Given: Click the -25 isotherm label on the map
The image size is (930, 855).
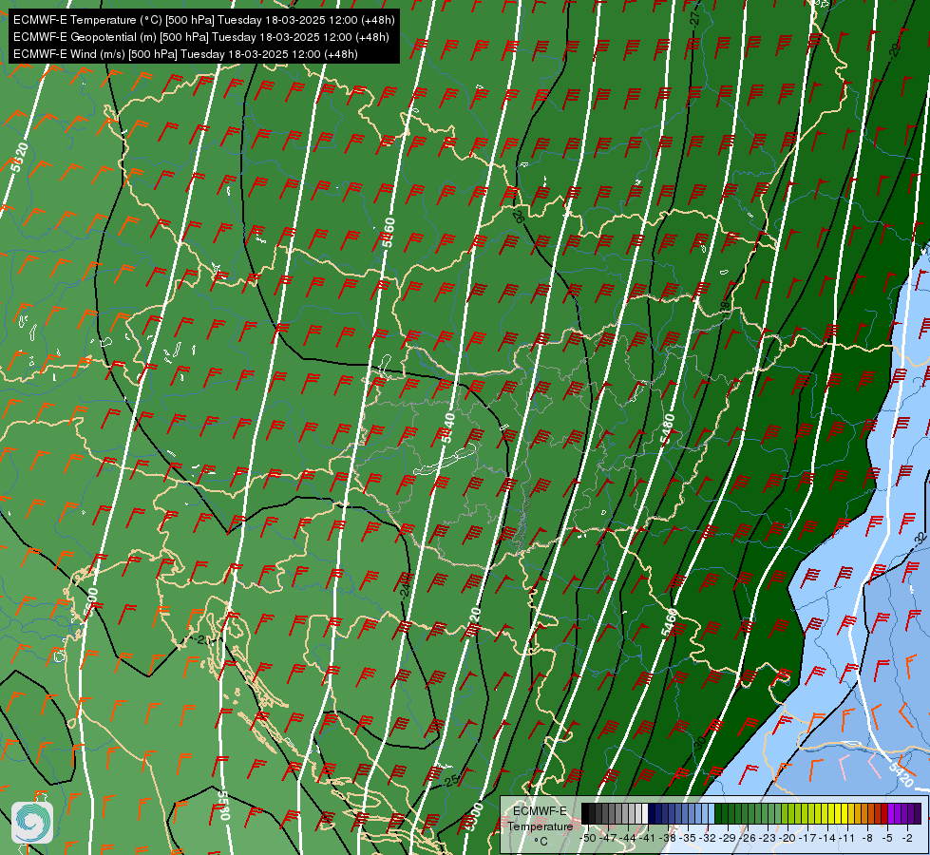Looking at the screenshot, I should [x=451, y=780].
